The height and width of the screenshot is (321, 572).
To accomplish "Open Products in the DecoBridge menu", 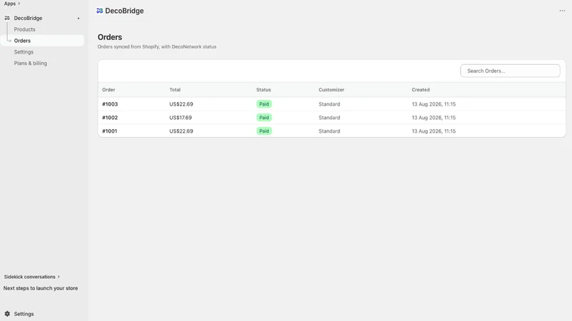I will coord(24,29).
